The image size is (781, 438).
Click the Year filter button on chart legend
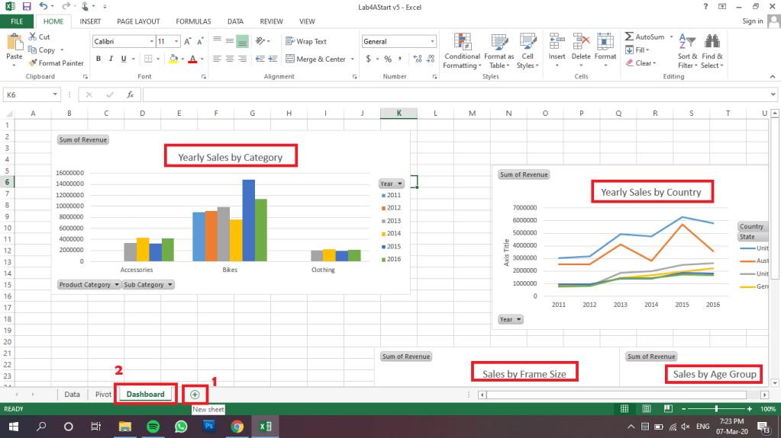point(390,184)
